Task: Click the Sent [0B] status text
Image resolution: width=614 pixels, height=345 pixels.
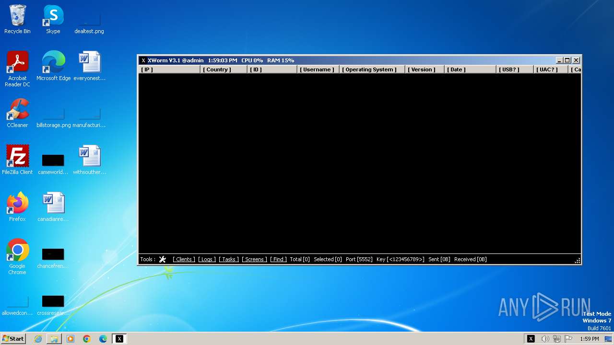Action: 439,259
